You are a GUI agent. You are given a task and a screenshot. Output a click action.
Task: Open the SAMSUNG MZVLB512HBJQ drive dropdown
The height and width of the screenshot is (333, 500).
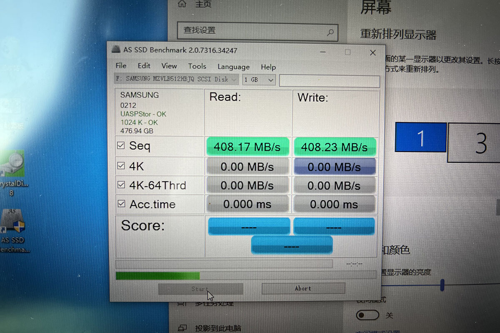[177, 79]
